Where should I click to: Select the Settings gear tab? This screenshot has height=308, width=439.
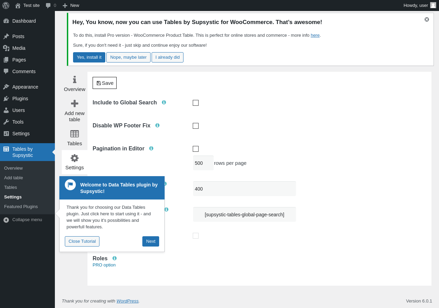[74, 162]
